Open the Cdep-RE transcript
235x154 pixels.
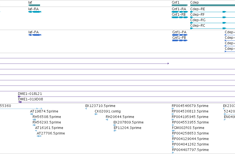[x=213, y=12]
